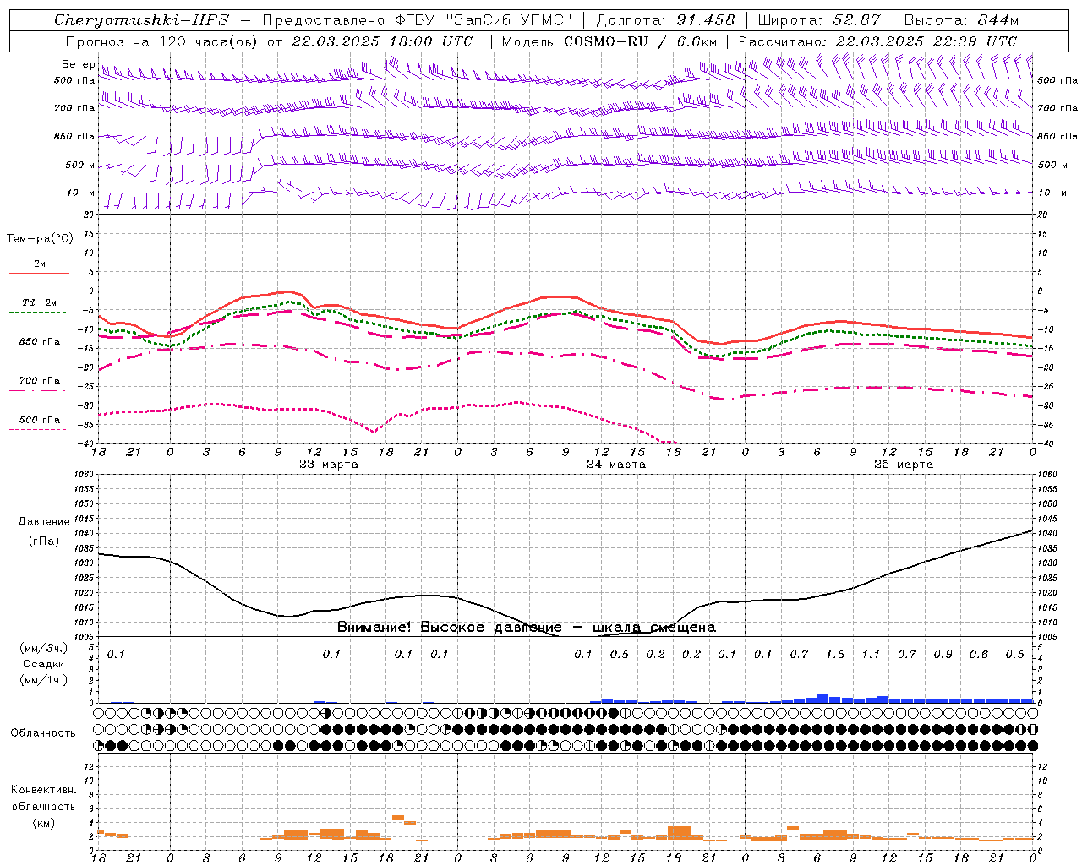
Task: Click the left '1005' pressure axis tick
Action: pyautogui.click(x=84, y=637)
